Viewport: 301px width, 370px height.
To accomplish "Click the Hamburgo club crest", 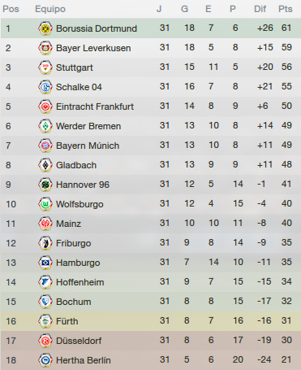I will [45, 263].
